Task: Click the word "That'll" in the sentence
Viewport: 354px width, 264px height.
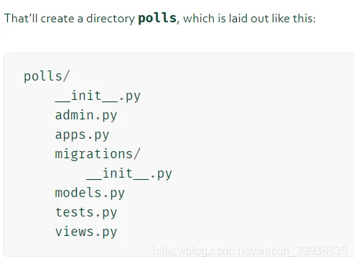Action: click(x=21, y=19)
